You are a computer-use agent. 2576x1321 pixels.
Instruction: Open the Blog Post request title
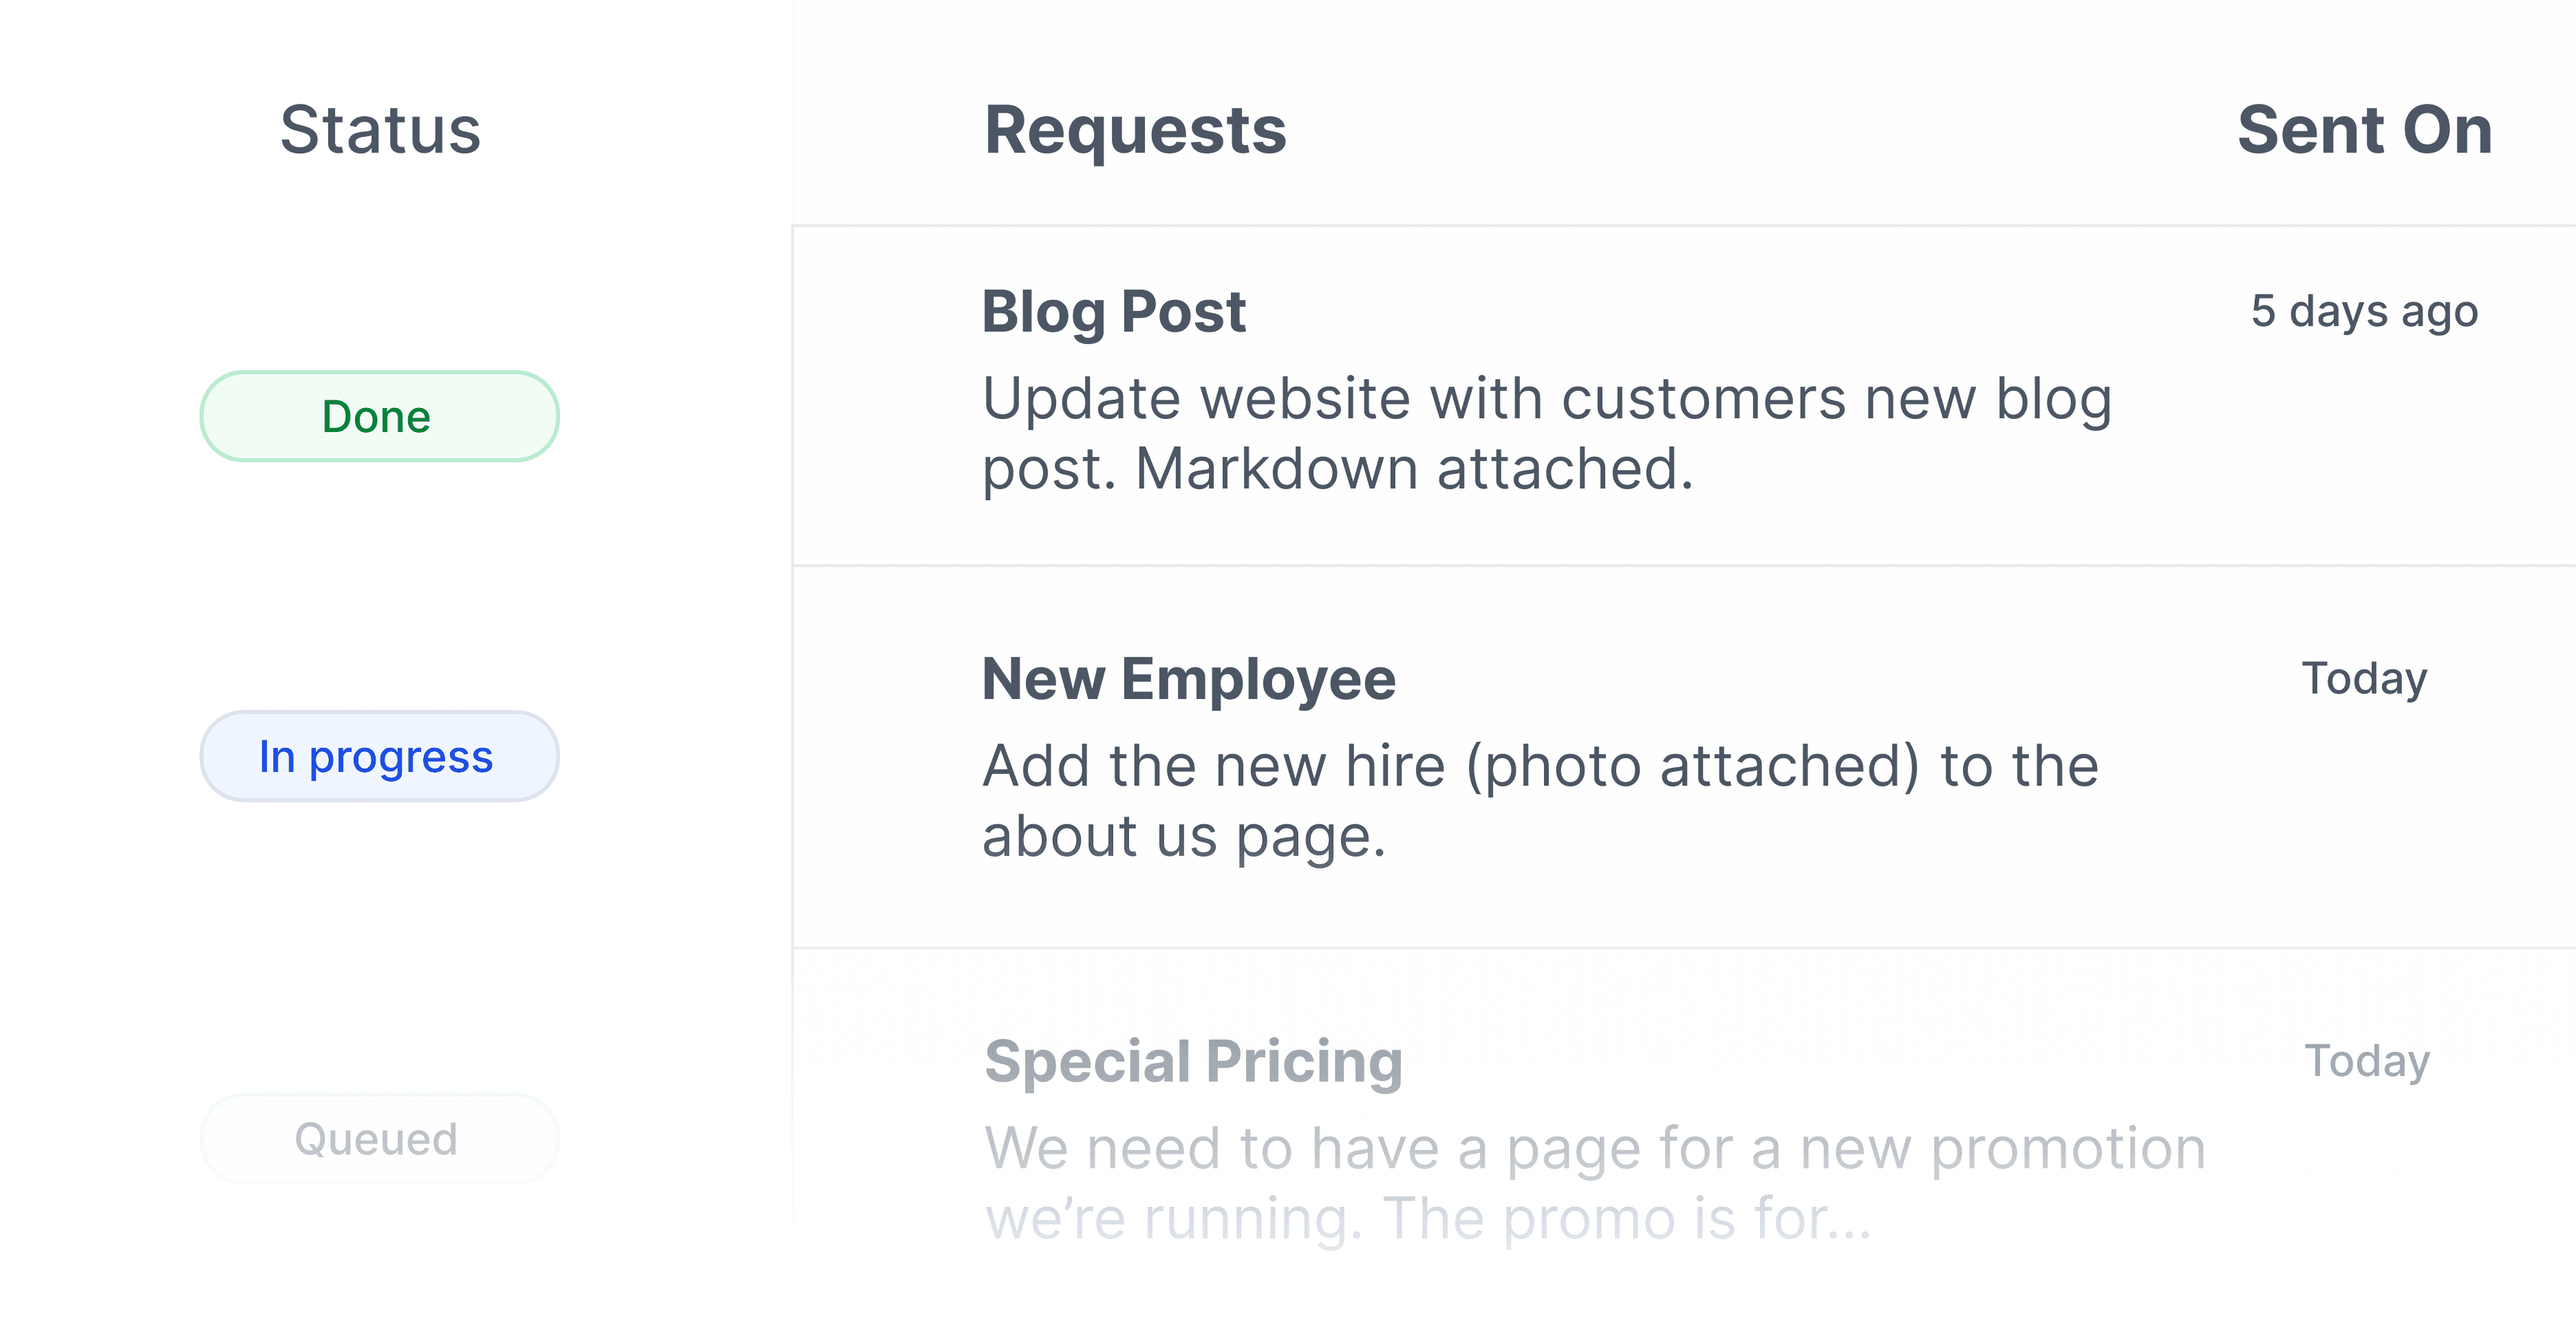1113,311
